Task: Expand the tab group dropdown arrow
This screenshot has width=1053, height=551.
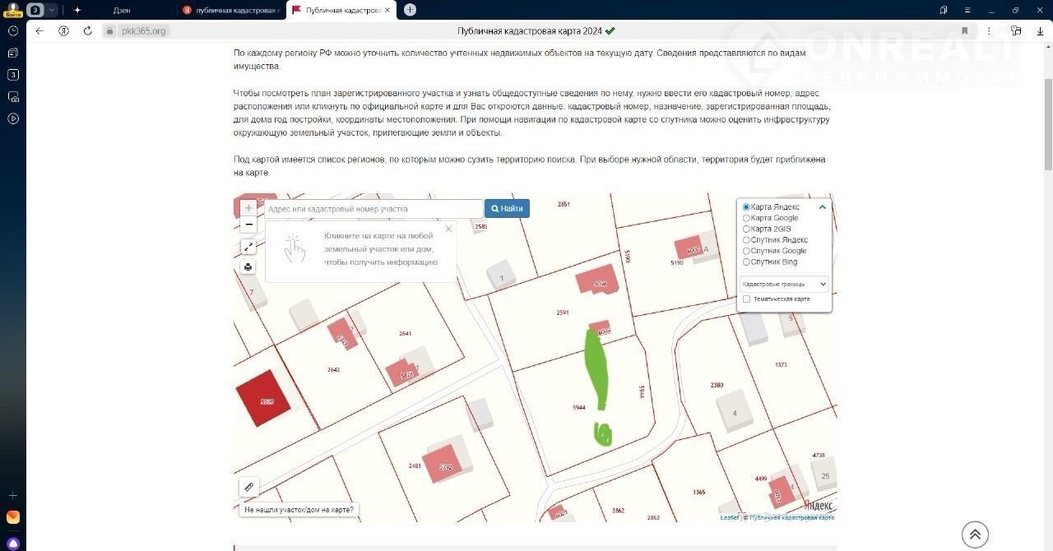Action: coord(53,10)
